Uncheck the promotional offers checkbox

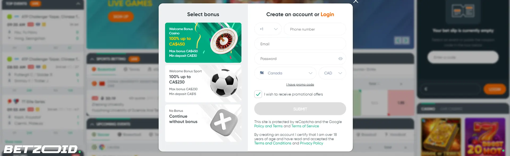[x=258, y=94]
